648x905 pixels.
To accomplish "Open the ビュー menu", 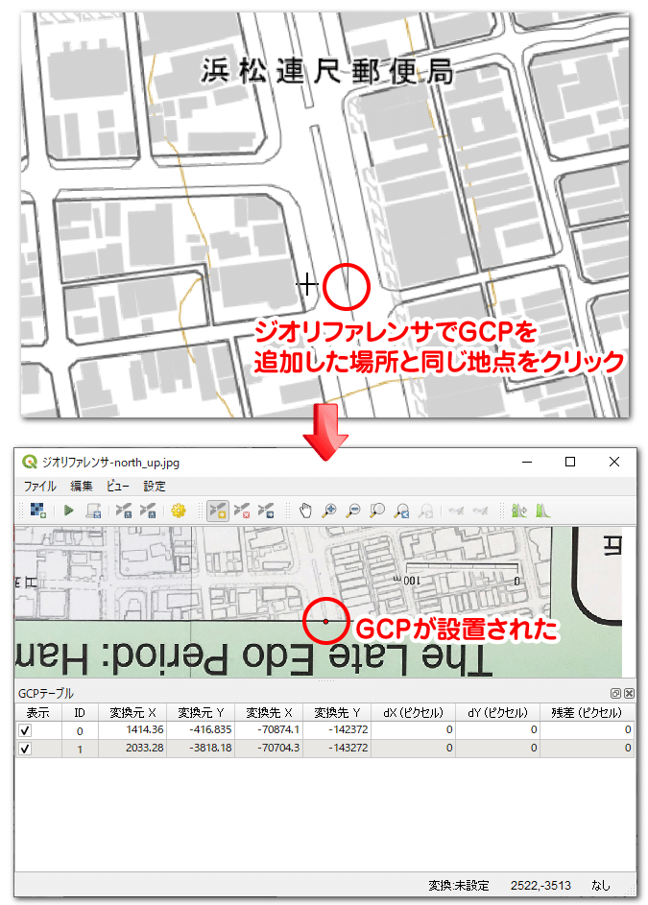I will tap(118, 486).
